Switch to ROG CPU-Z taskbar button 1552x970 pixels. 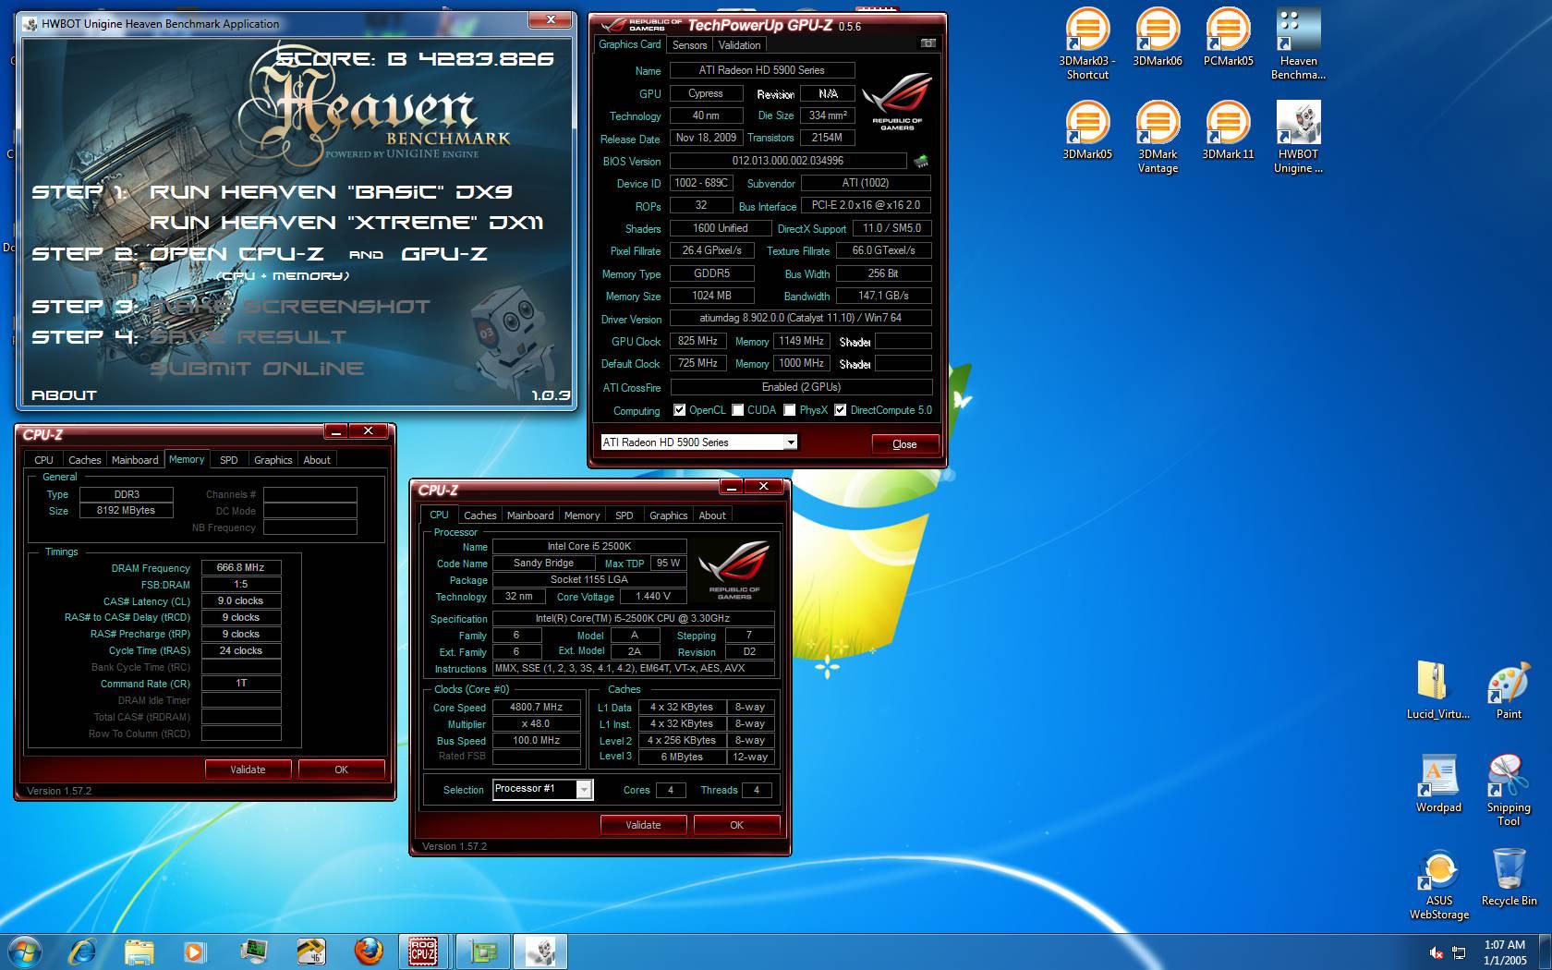[x=423, y=952]
